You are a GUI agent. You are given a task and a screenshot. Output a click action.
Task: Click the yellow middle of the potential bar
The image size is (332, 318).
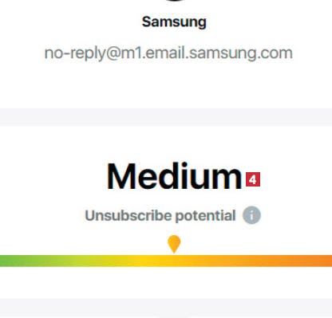[144, 261]
